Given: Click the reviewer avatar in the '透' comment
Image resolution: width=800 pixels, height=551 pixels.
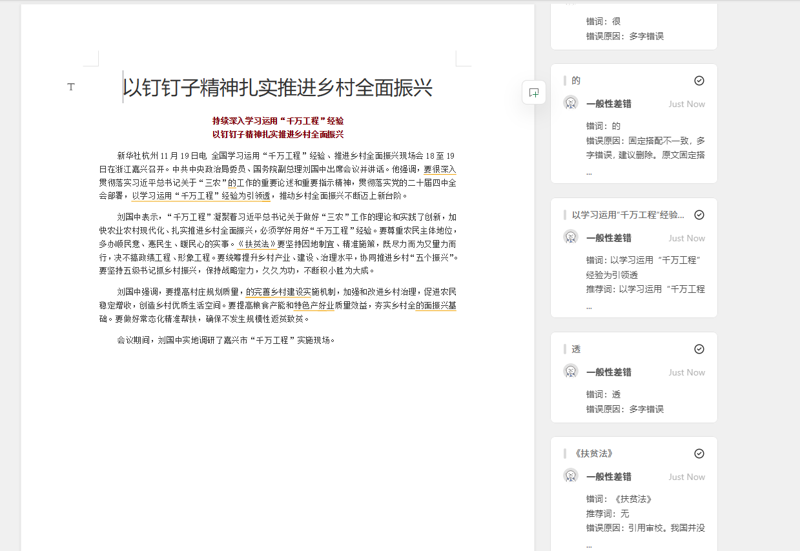Looking at the screenshot, I should 571,372.
